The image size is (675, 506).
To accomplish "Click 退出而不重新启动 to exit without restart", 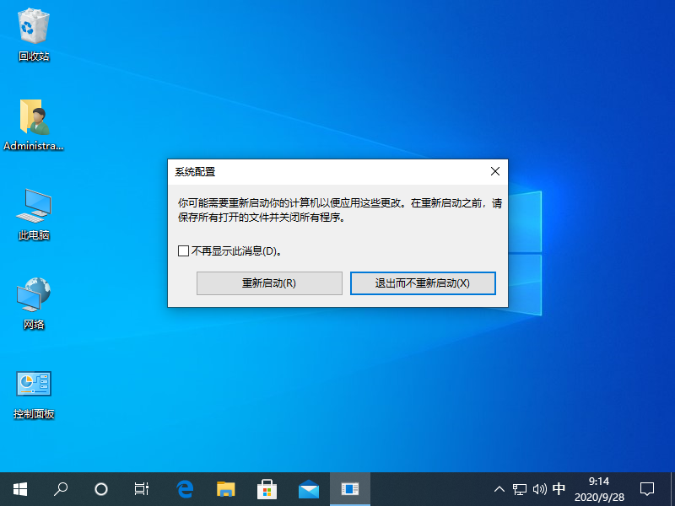I will [422, 283].
